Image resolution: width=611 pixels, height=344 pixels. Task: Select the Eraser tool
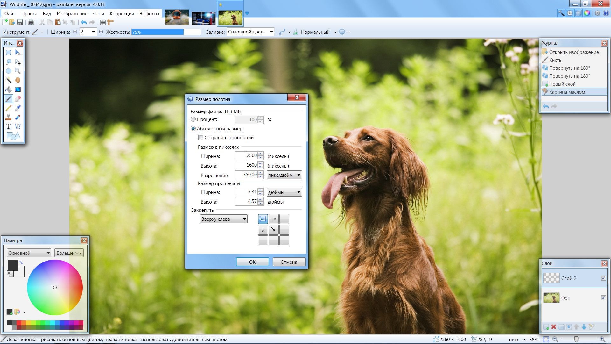pyautogui.click(x=18, y=99)
